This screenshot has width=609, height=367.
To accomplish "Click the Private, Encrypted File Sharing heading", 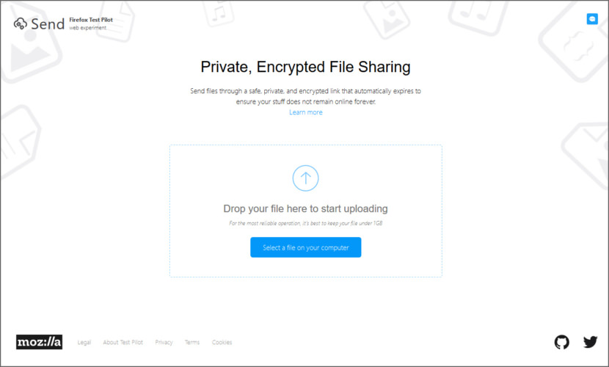I will click(x=305, y=67).
